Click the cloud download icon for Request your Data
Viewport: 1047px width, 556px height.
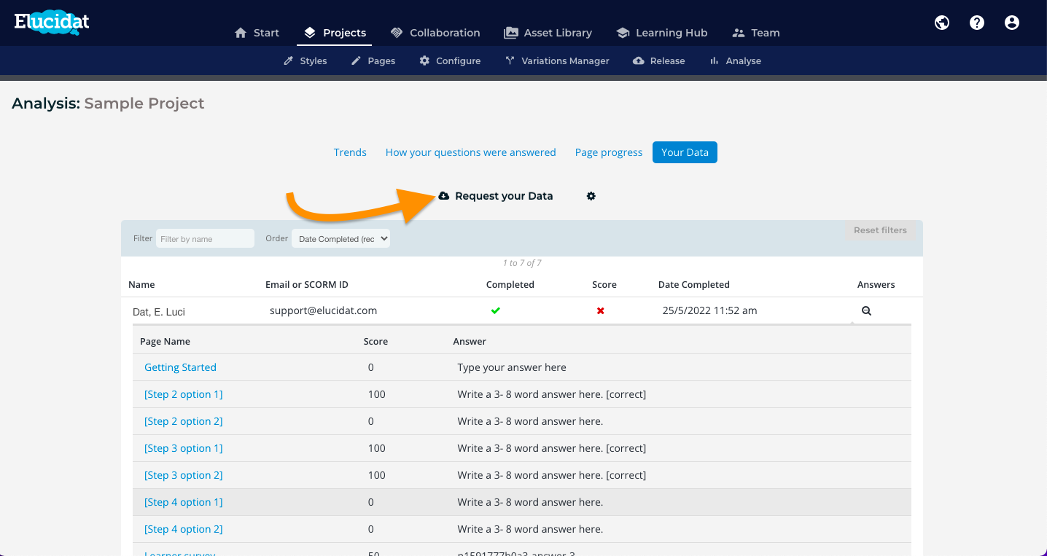pos(444,196)
